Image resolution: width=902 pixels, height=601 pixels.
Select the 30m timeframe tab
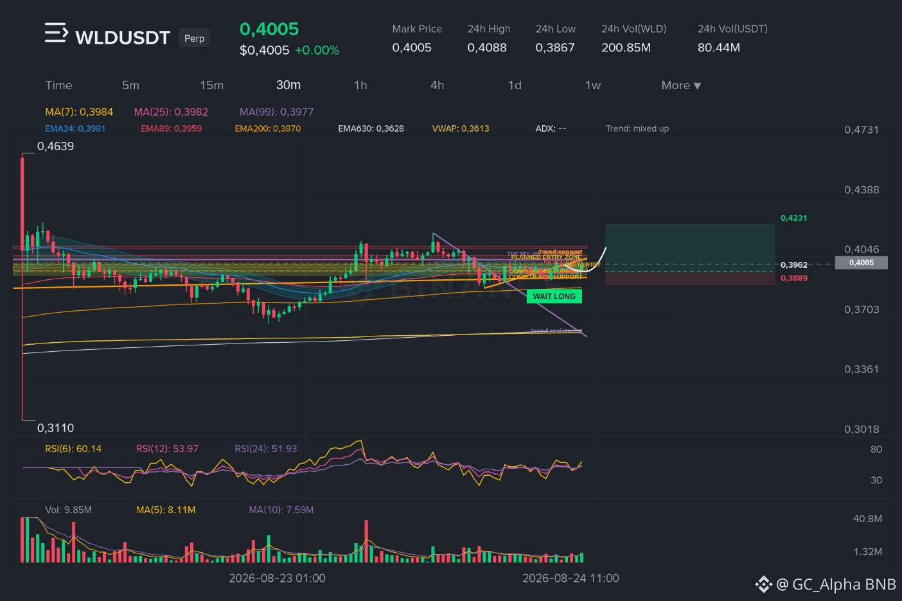click(x=288, y=85)
